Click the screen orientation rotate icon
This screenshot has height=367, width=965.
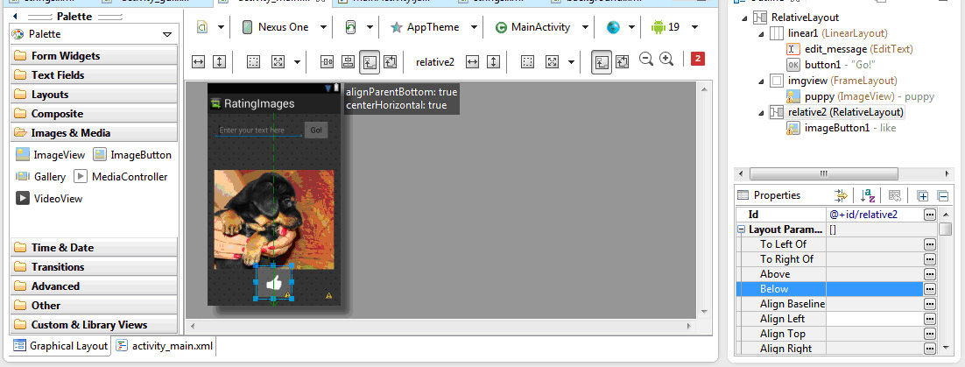click(x=350, y=27)
